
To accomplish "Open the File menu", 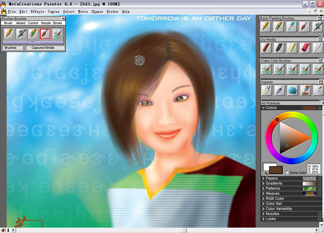I will [x=12, y=12].
